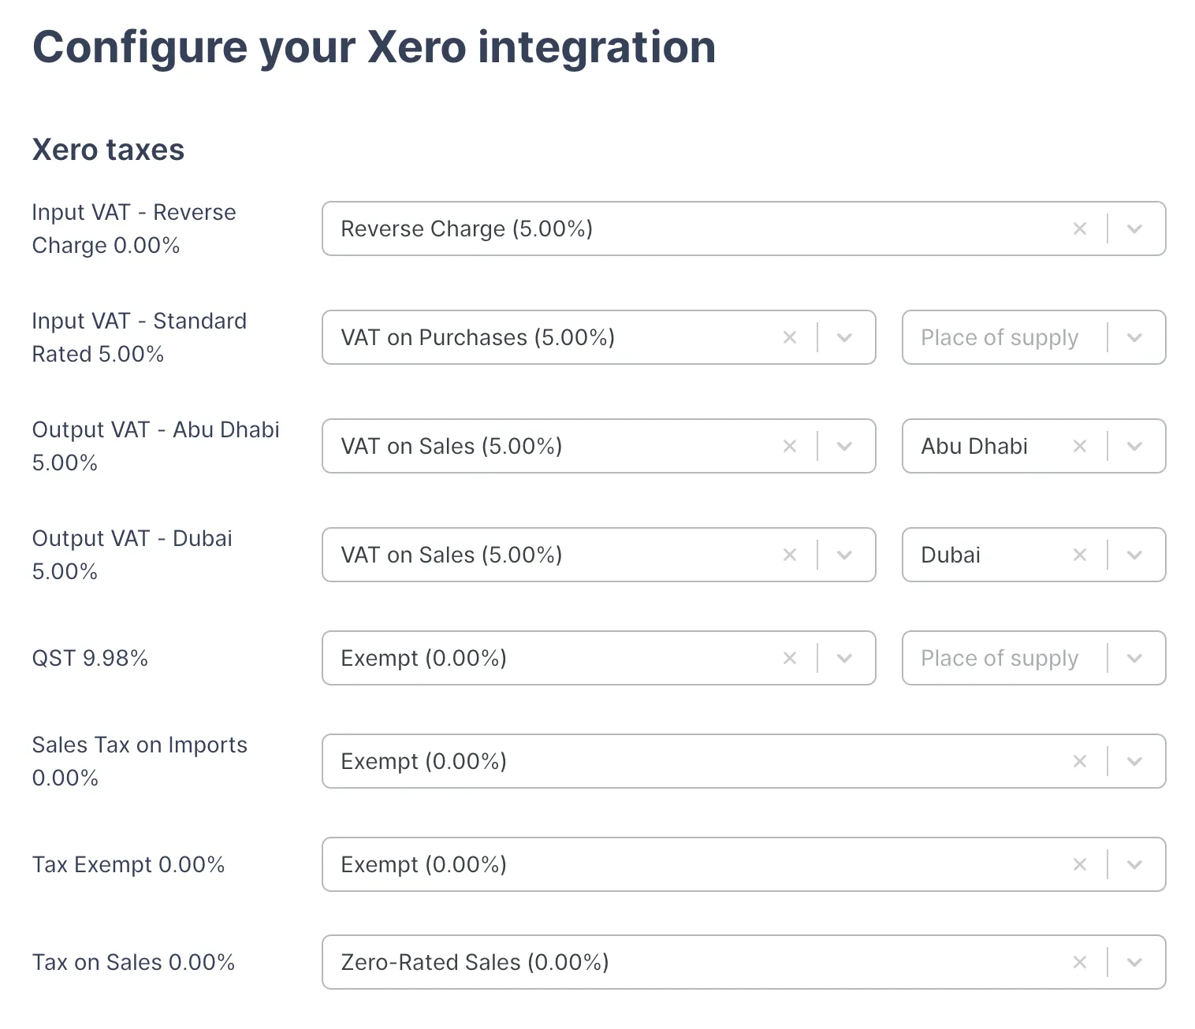Clear the VAT on Purchases selection
Image resolution: width=1195 pixels, height=1029 pixels.
click(x=790, y=337)
